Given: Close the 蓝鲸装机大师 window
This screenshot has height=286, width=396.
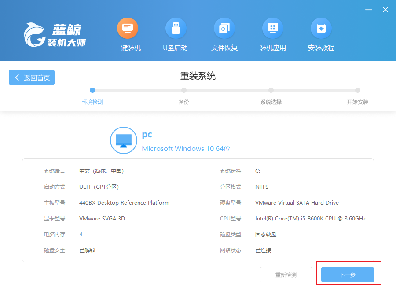Looking at the screenshot, I should 385,10.
